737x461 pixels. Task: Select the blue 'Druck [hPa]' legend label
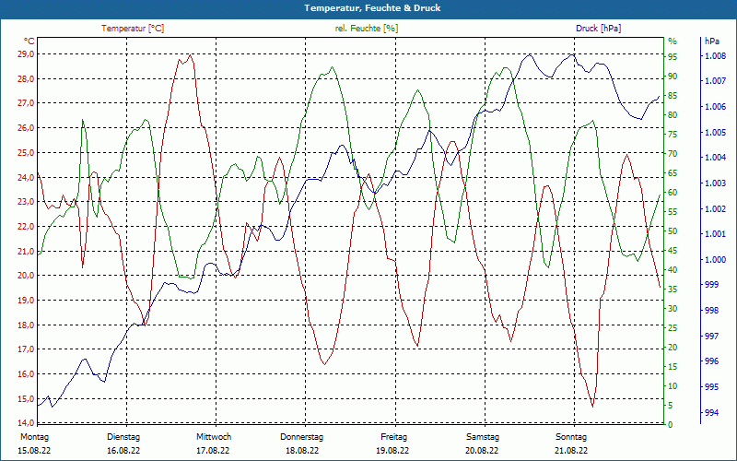point(598,29)
